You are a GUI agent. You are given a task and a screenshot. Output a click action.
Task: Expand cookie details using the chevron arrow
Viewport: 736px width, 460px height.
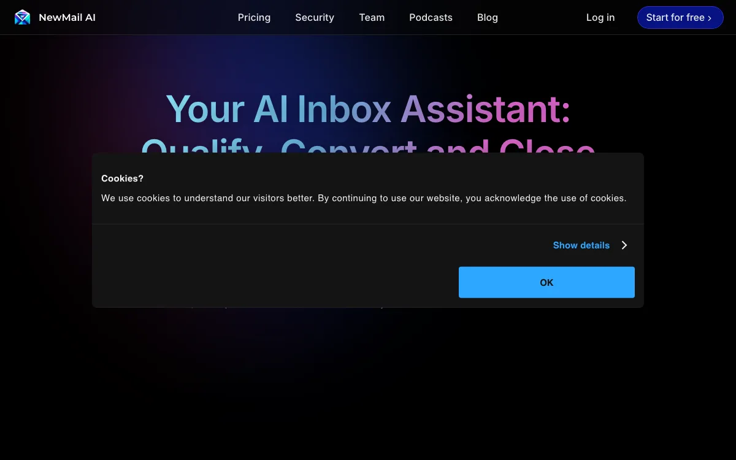[624, 245]
